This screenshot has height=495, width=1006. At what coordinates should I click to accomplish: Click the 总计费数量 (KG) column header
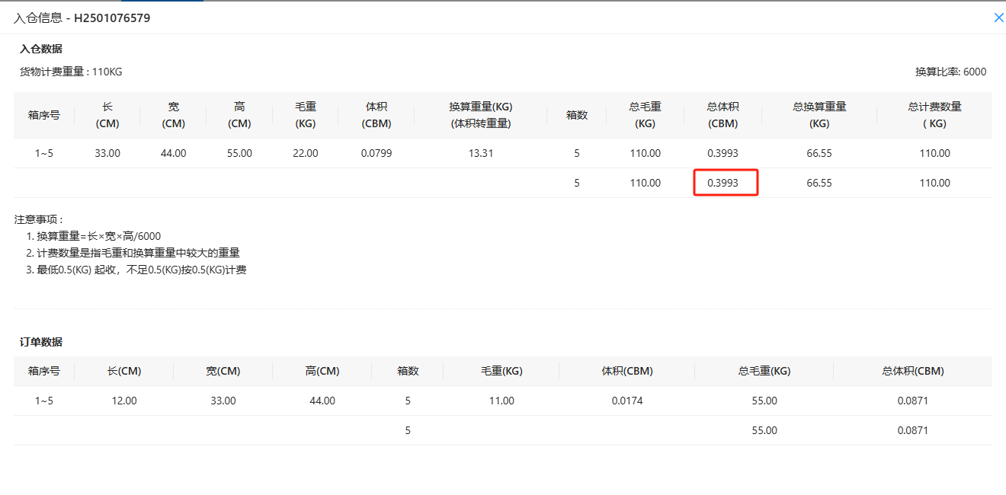934,115
